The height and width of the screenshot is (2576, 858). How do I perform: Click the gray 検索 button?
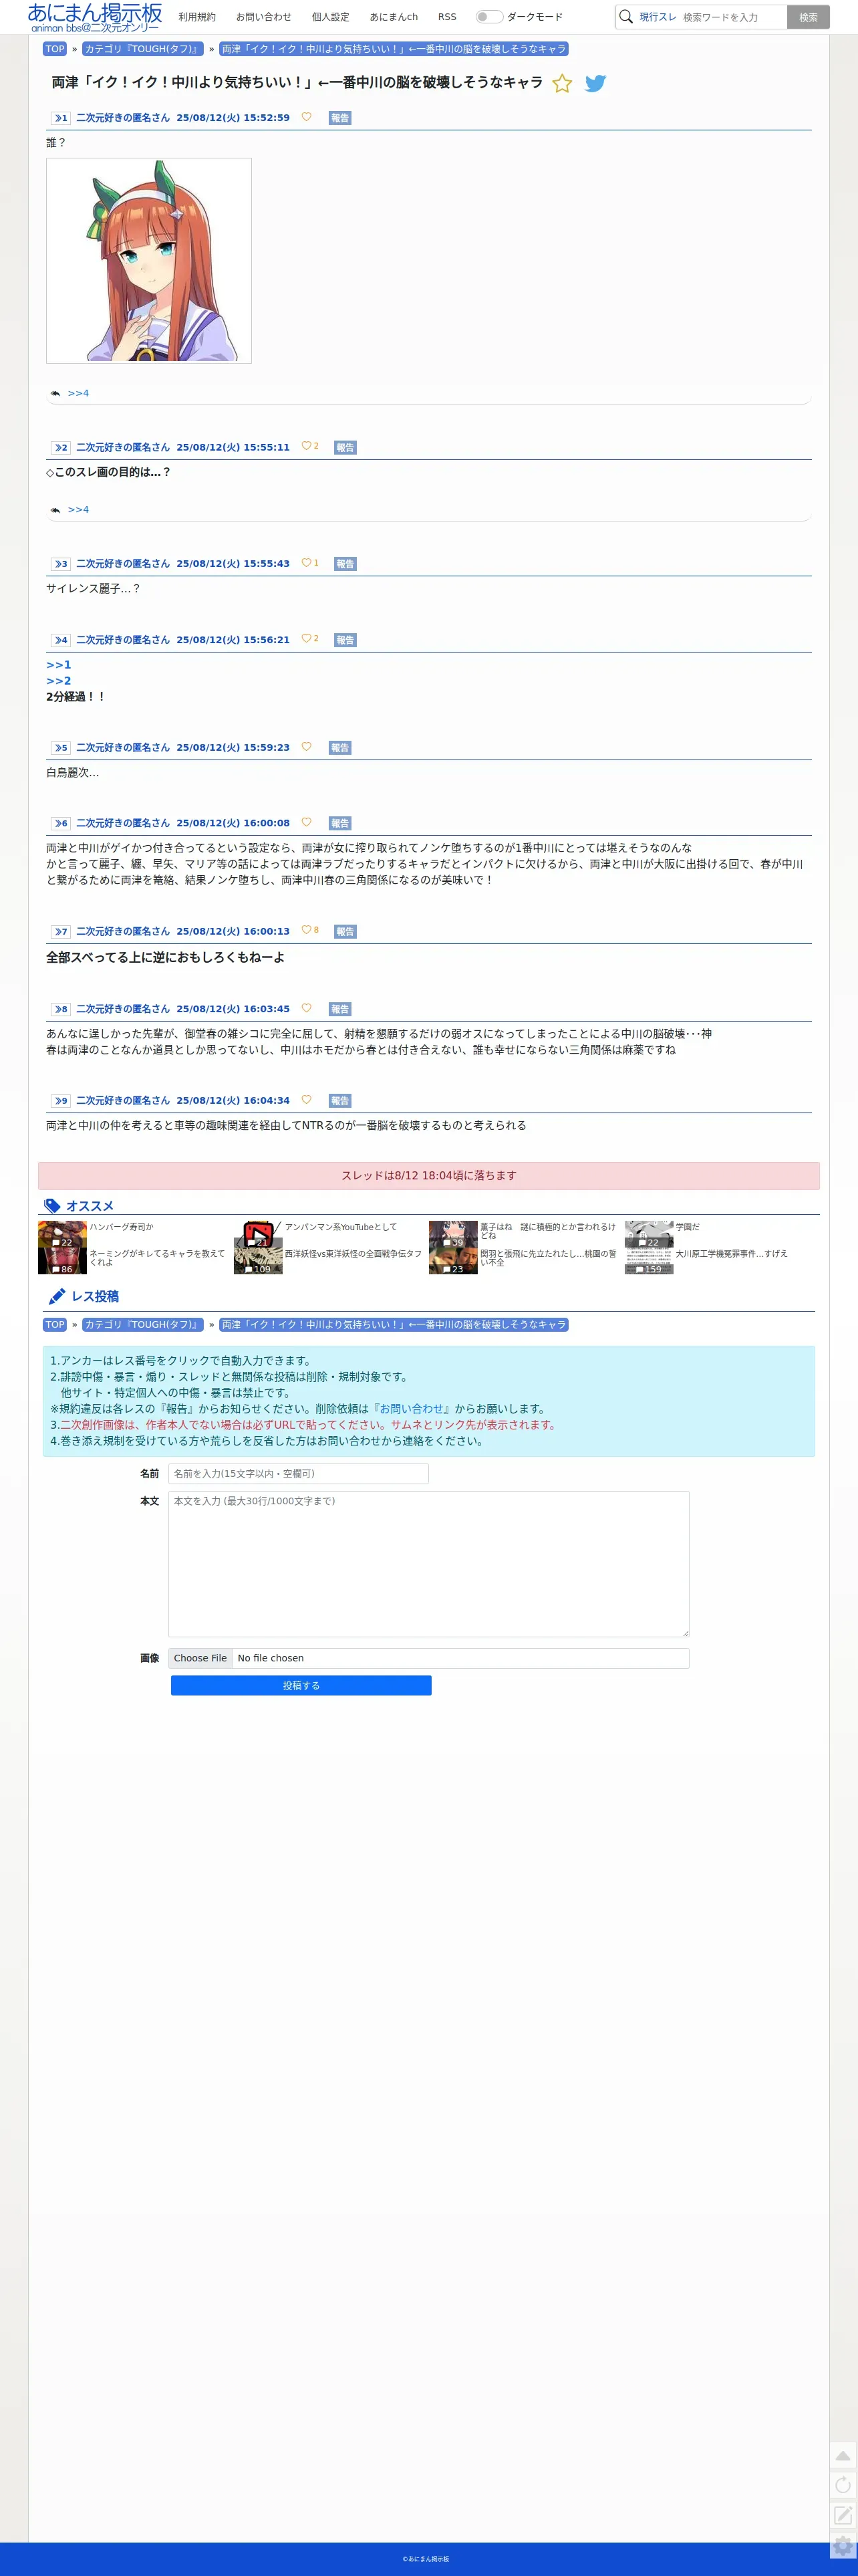808,17
